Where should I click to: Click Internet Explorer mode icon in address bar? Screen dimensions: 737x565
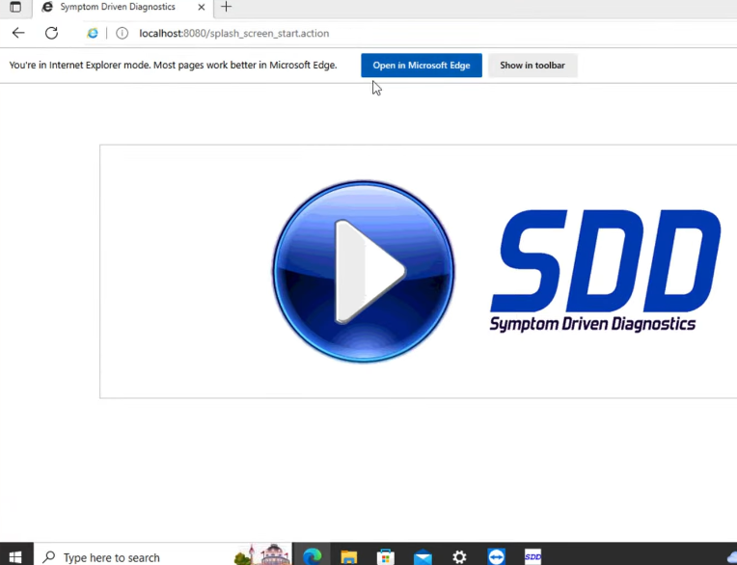[x=93, y=33]
